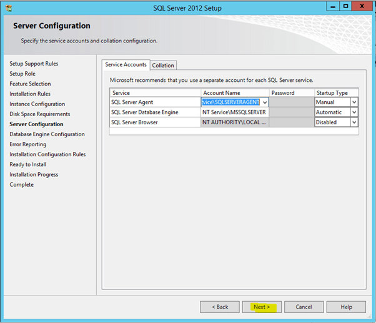376x323 pixels.
Task: Select Database Engine Configuration step
Action: 47,134
